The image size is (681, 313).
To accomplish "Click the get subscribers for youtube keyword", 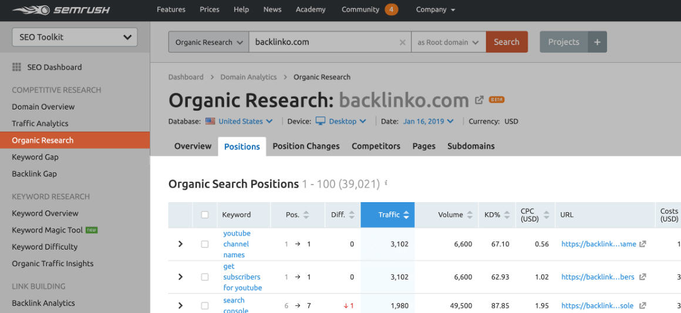I will click(x=242, y=277).
